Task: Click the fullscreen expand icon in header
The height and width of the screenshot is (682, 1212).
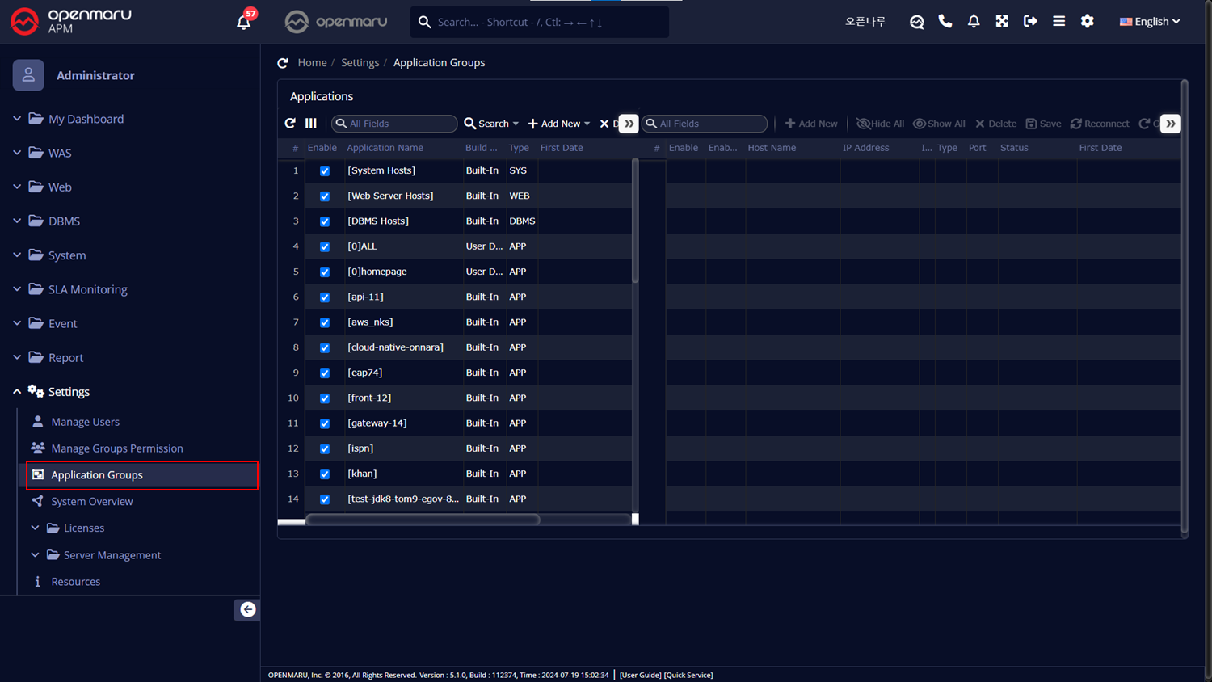Action: coord(1002,22)
